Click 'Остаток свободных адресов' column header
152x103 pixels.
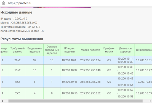point(52,50)
